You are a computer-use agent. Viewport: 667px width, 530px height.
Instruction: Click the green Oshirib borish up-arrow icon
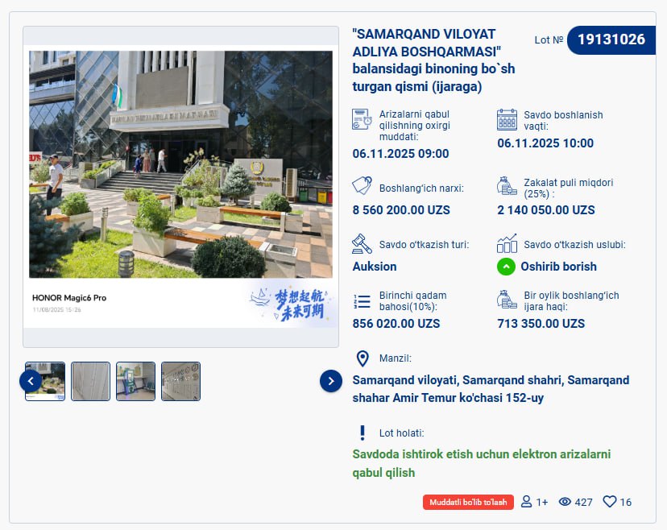tap(506, 267)
